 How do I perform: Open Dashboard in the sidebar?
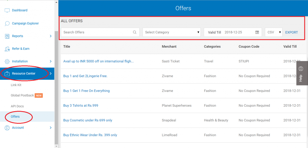pos(20,10)
